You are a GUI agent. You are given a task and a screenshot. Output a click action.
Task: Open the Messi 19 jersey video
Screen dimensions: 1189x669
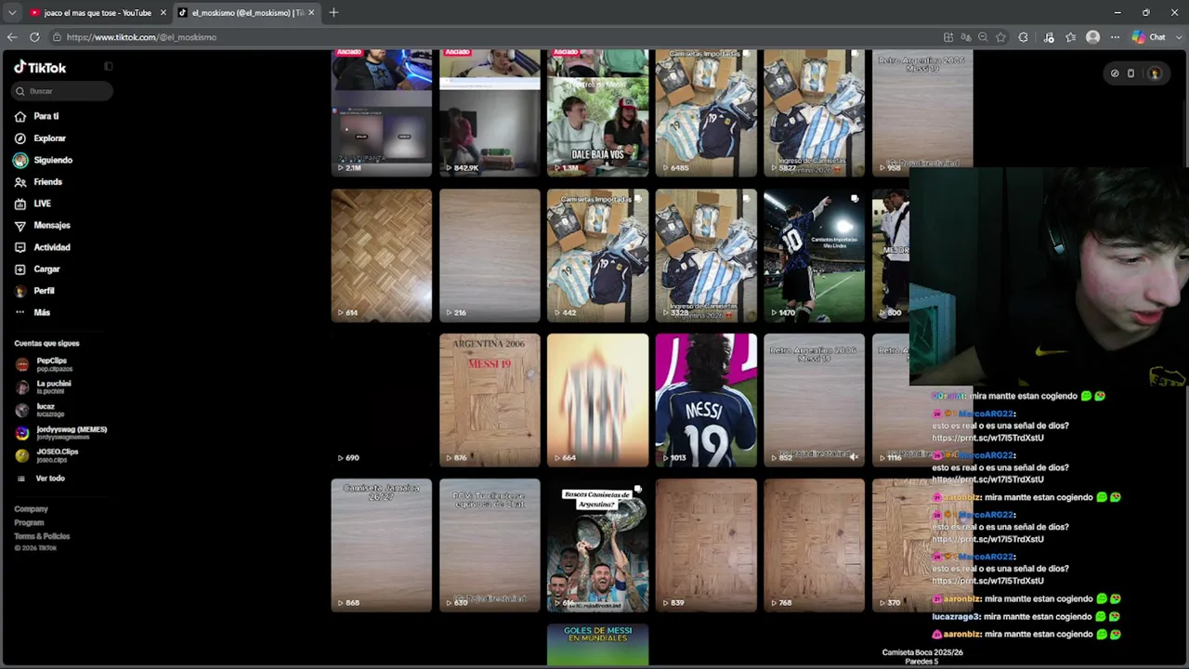pyautogui.click(x=706, y=400)
